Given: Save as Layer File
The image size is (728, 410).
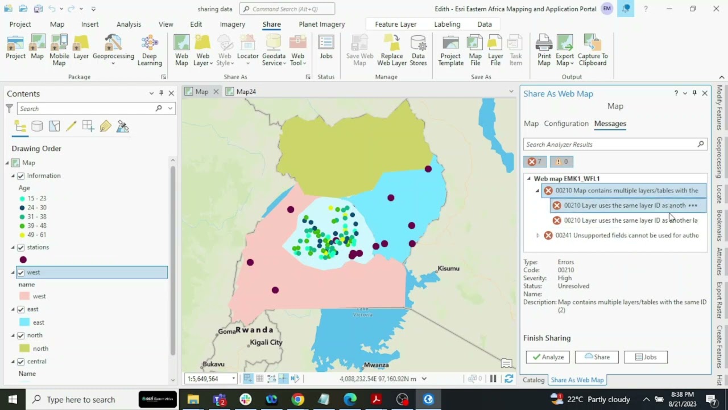Looking at the screenshot, I should tap(495, 51).
